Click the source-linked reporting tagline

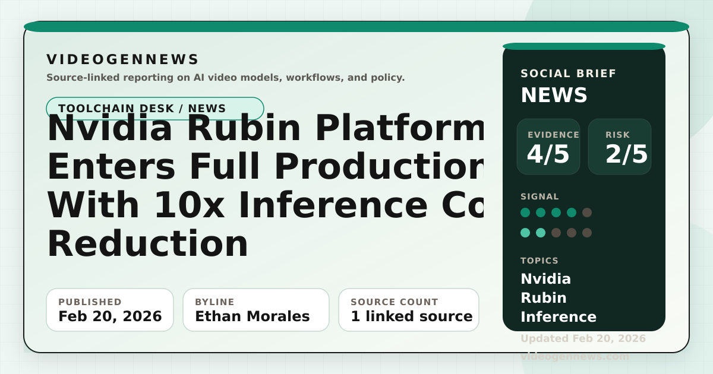pos(226,77)
